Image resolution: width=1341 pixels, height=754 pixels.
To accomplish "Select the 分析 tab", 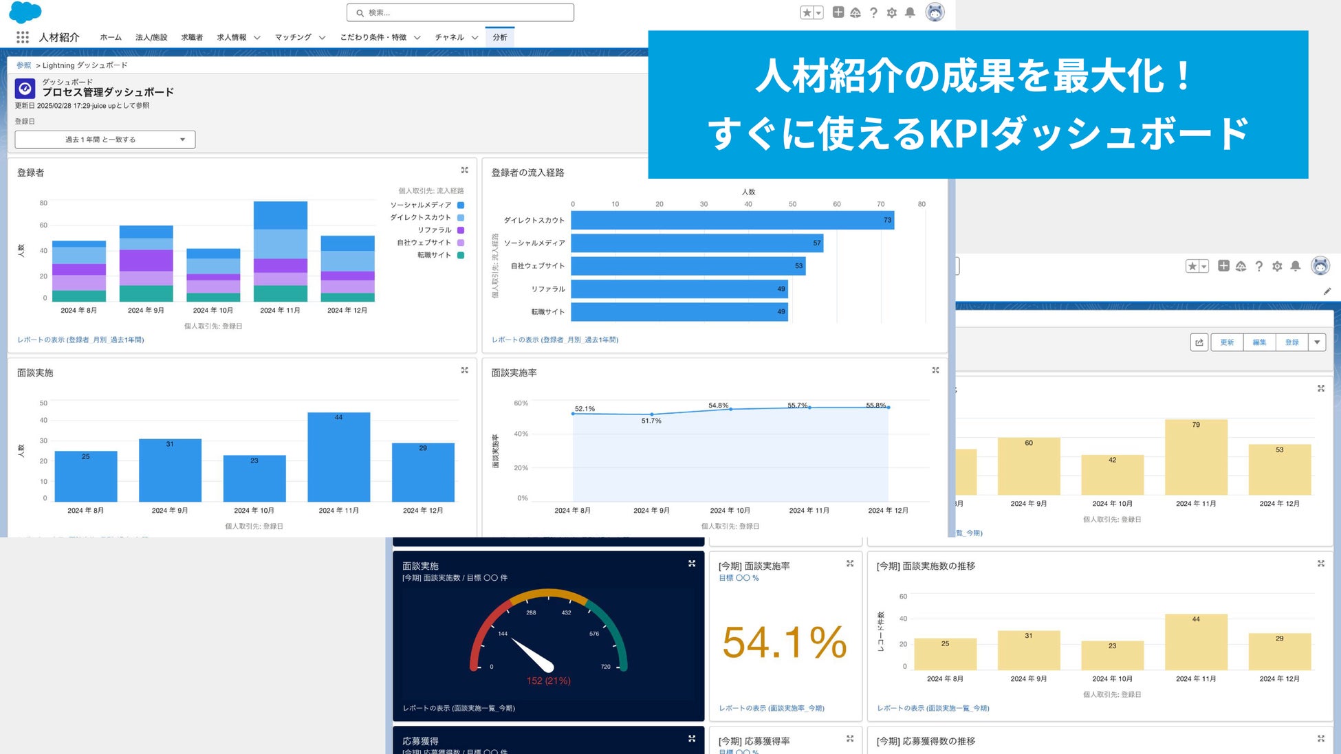I will click(500, 37).
